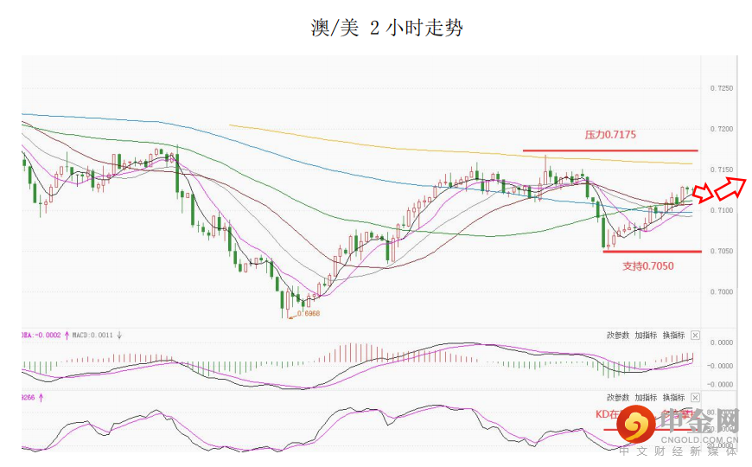Close the MACD indicator panel
Screen dimensions: 752x467
pyautogui.click(x=695, y=336)
